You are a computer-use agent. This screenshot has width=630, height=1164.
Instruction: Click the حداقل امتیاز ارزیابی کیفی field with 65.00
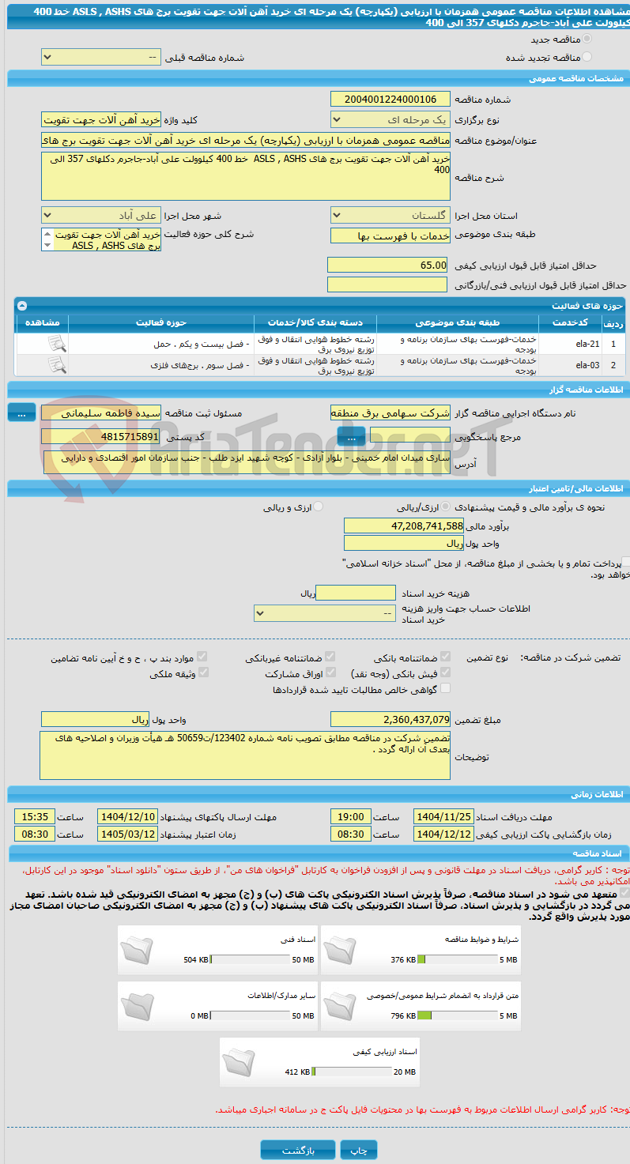coord(387,265)
